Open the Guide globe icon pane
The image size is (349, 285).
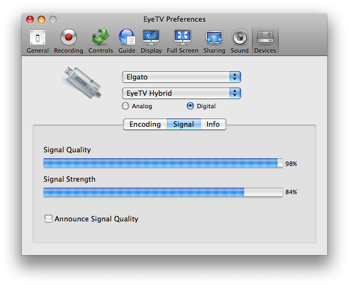point(127,41)
